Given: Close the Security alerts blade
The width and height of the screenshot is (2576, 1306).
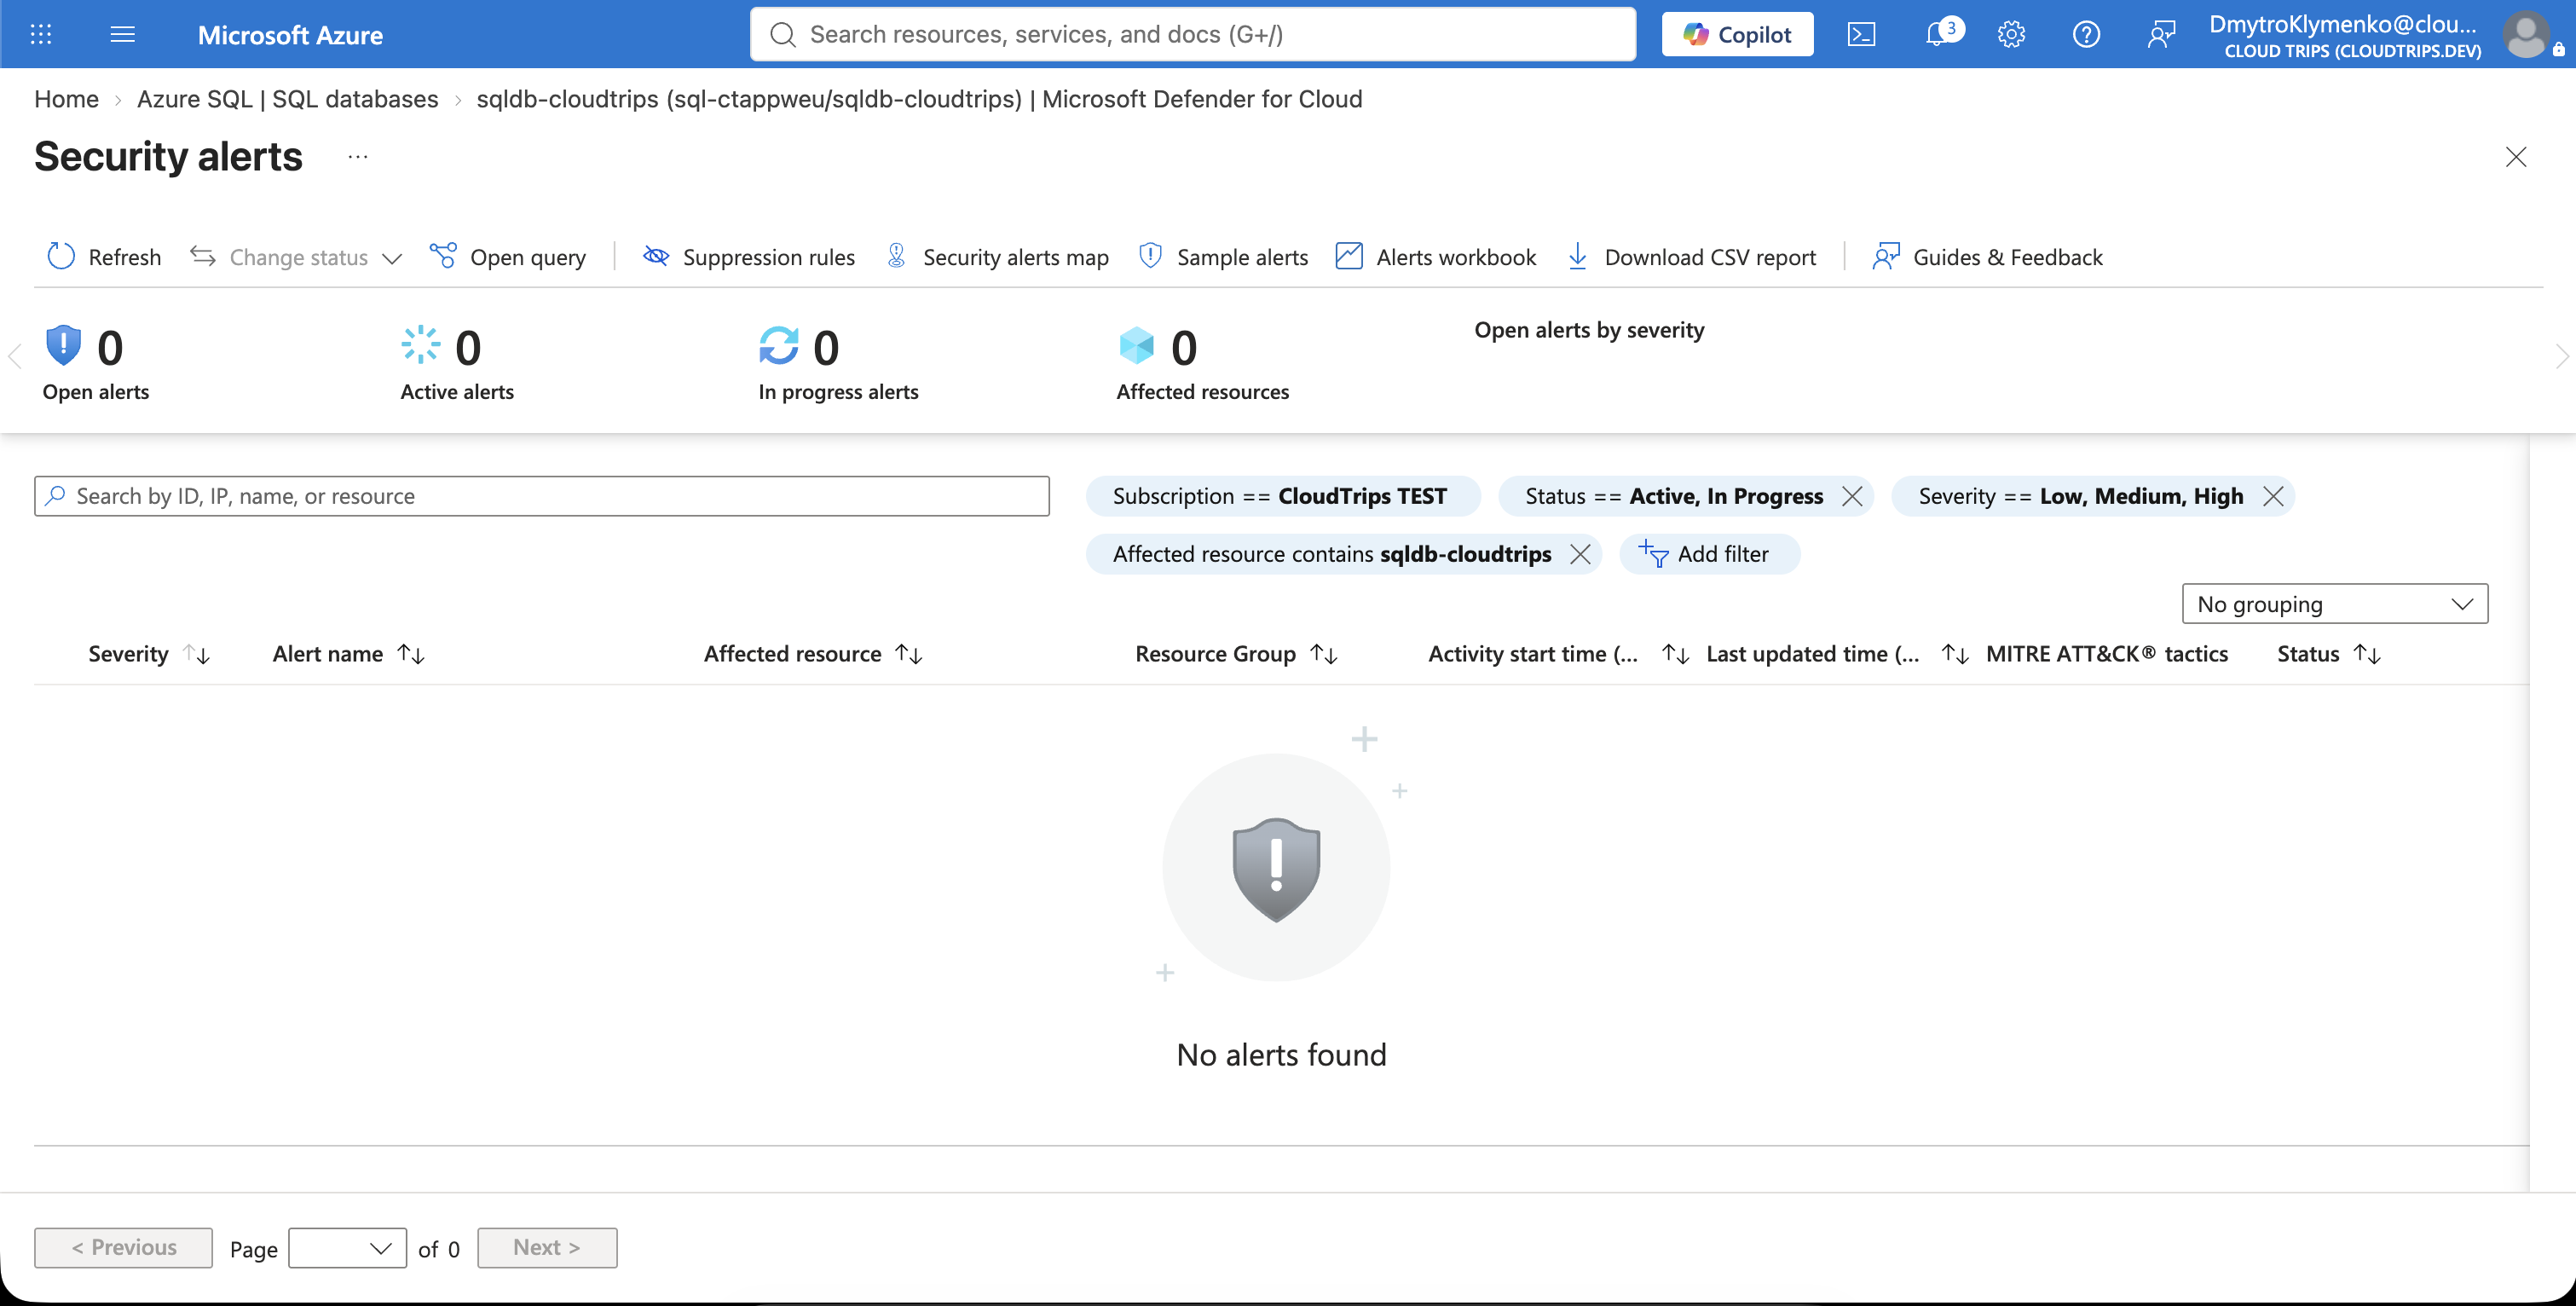Looking at the screenshot, I should (2516, 157).
